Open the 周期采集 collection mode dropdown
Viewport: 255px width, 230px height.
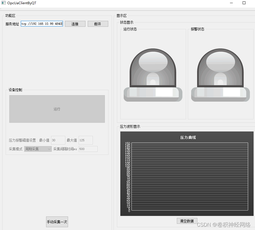tap(38, 149)
